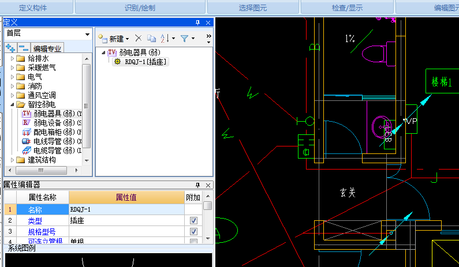
Task: Click 属性值 column header
Action: point(126,197)
